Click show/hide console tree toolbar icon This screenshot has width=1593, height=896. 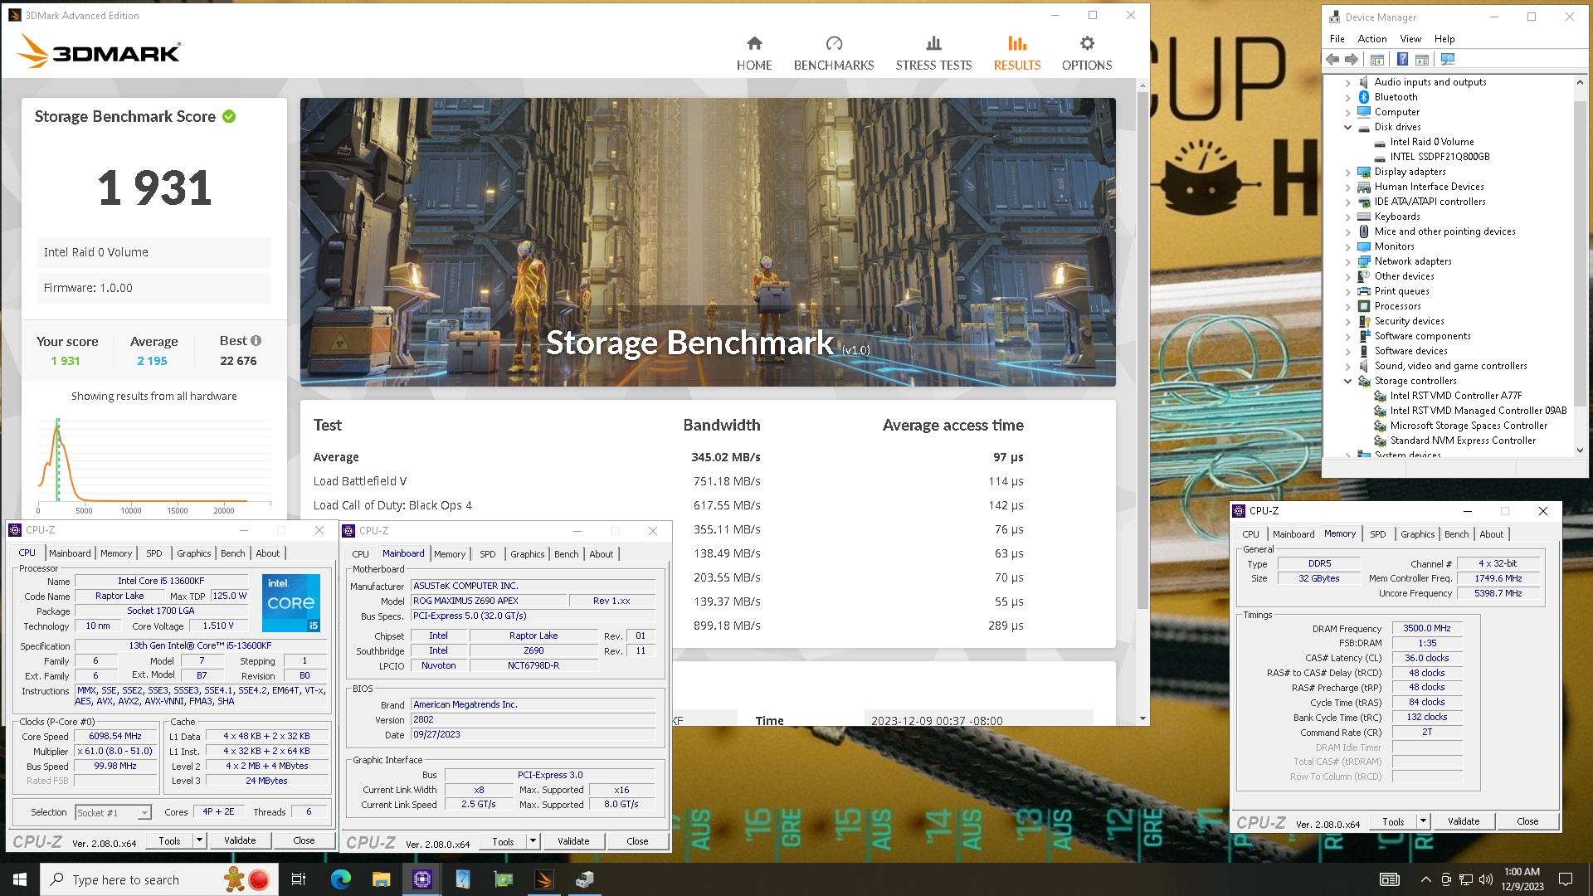pyautogui.click(x=1377, y=60)
